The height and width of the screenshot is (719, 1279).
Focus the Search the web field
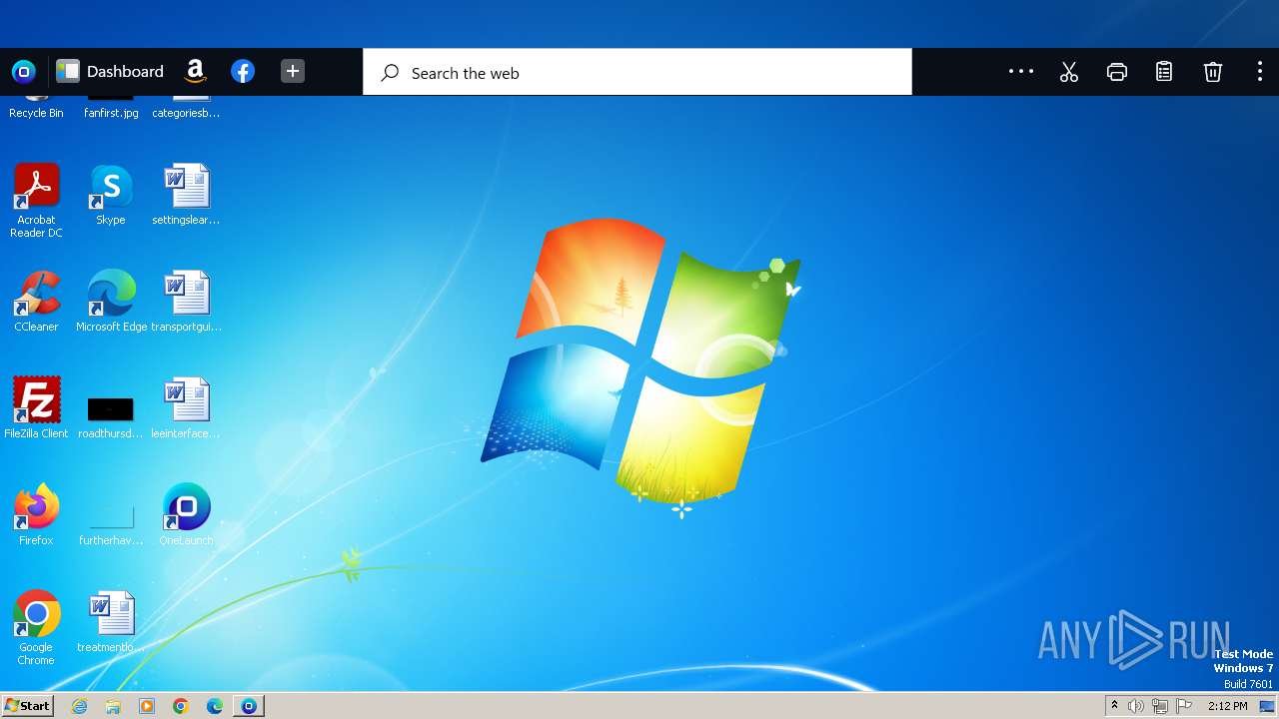pyautogui.click(x=638, y=72)
